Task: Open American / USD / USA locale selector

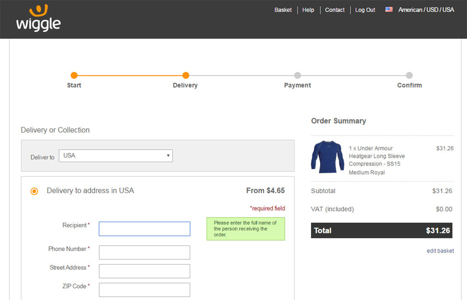Action: click(x=426, y=10)
